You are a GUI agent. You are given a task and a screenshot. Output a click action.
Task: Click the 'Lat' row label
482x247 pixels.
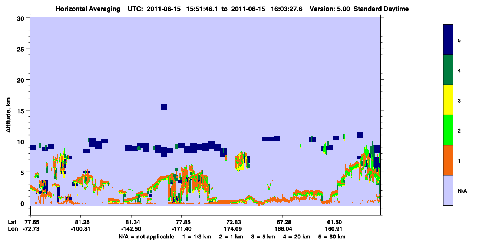coord(12,222)
